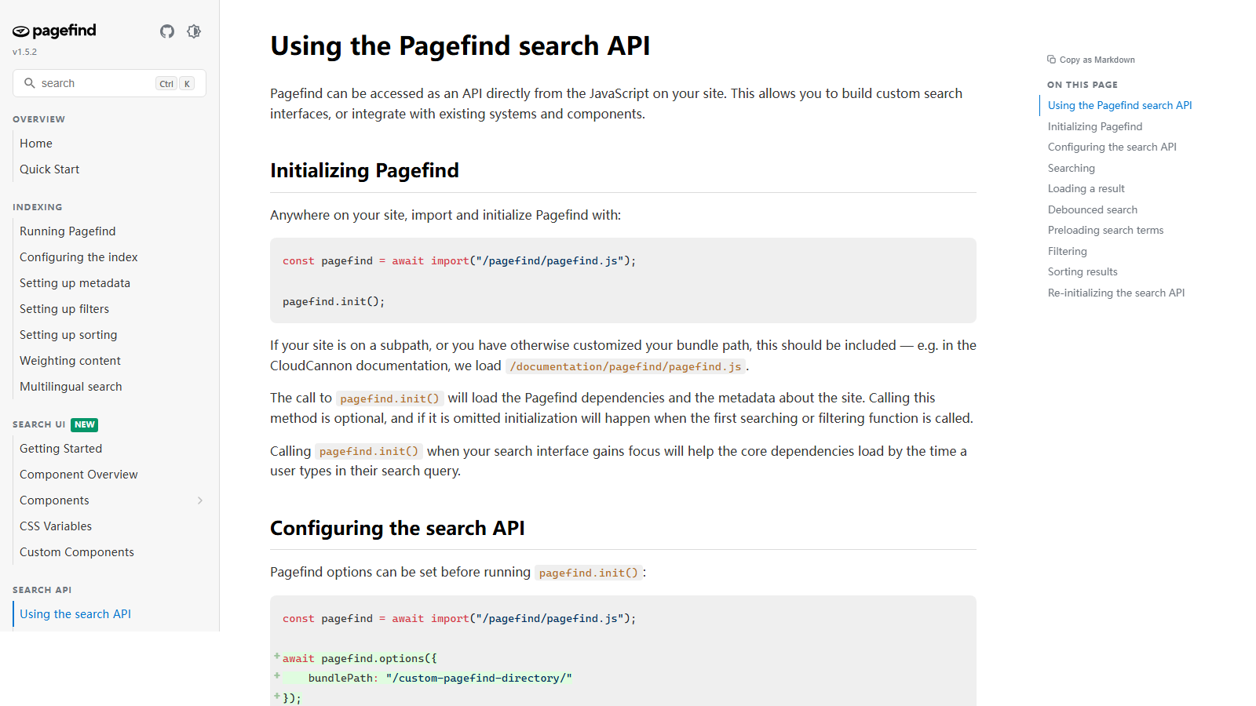Open Quick Start page
Viewport: 1256px width, 706px height.
pyautogui.click(x=49, y=169)
